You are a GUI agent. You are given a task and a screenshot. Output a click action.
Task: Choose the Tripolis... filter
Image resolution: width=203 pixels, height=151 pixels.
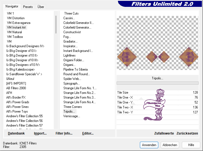coord(70,111)
